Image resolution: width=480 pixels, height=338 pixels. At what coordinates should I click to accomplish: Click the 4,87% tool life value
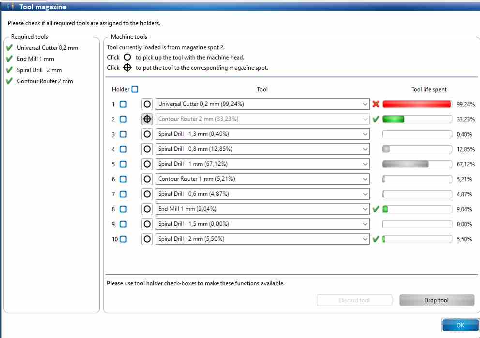pyautogui.click(x=464, y=194)
